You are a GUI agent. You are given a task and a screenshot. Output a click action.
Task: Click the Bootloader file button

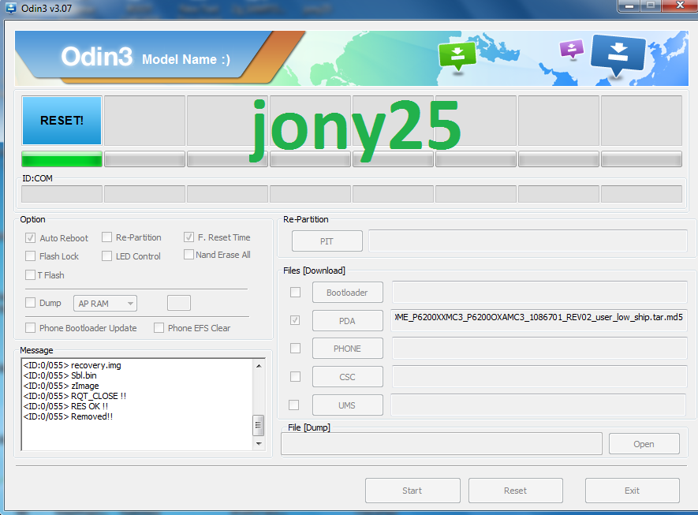(x=348, y=293)
